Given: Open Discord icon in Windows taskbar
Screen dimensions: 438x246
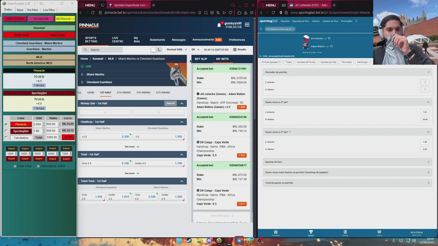Looking at the screenshot, I should click(209, 241).
